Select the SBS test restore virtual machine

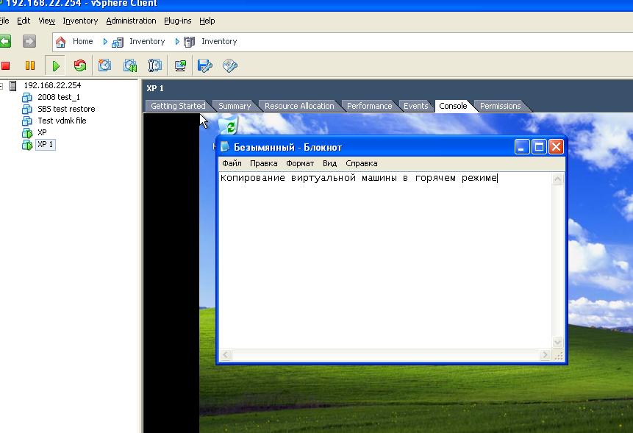pos(66,109)
